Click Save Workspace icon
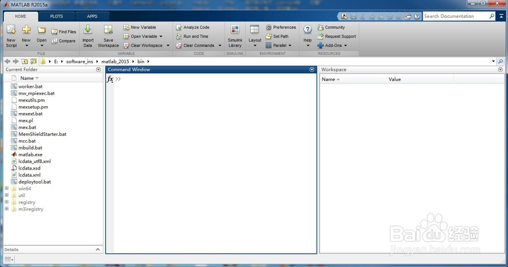 click(x=108, y=30)
